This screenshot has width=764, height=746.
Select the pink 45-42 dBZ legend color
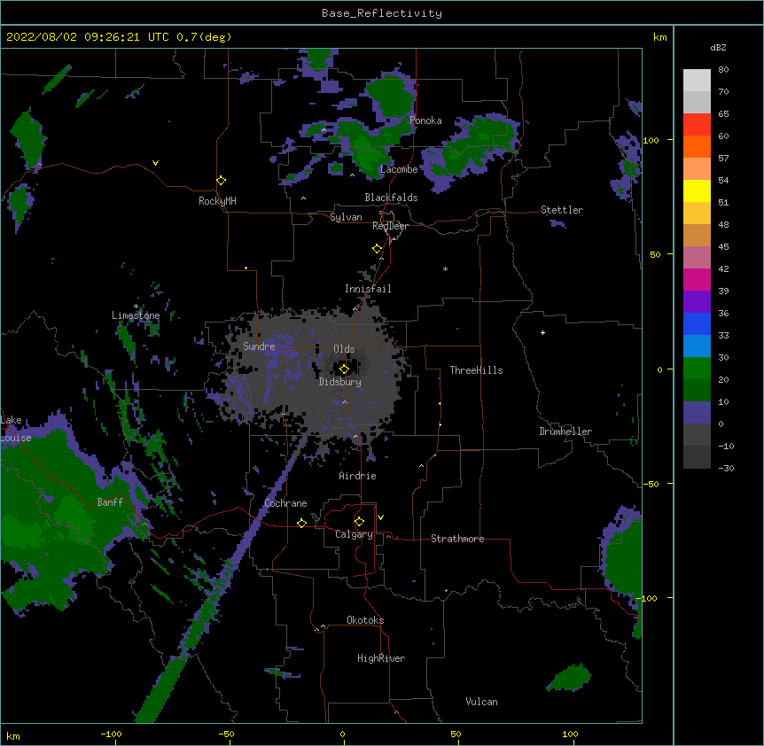(x=697, y=258)
